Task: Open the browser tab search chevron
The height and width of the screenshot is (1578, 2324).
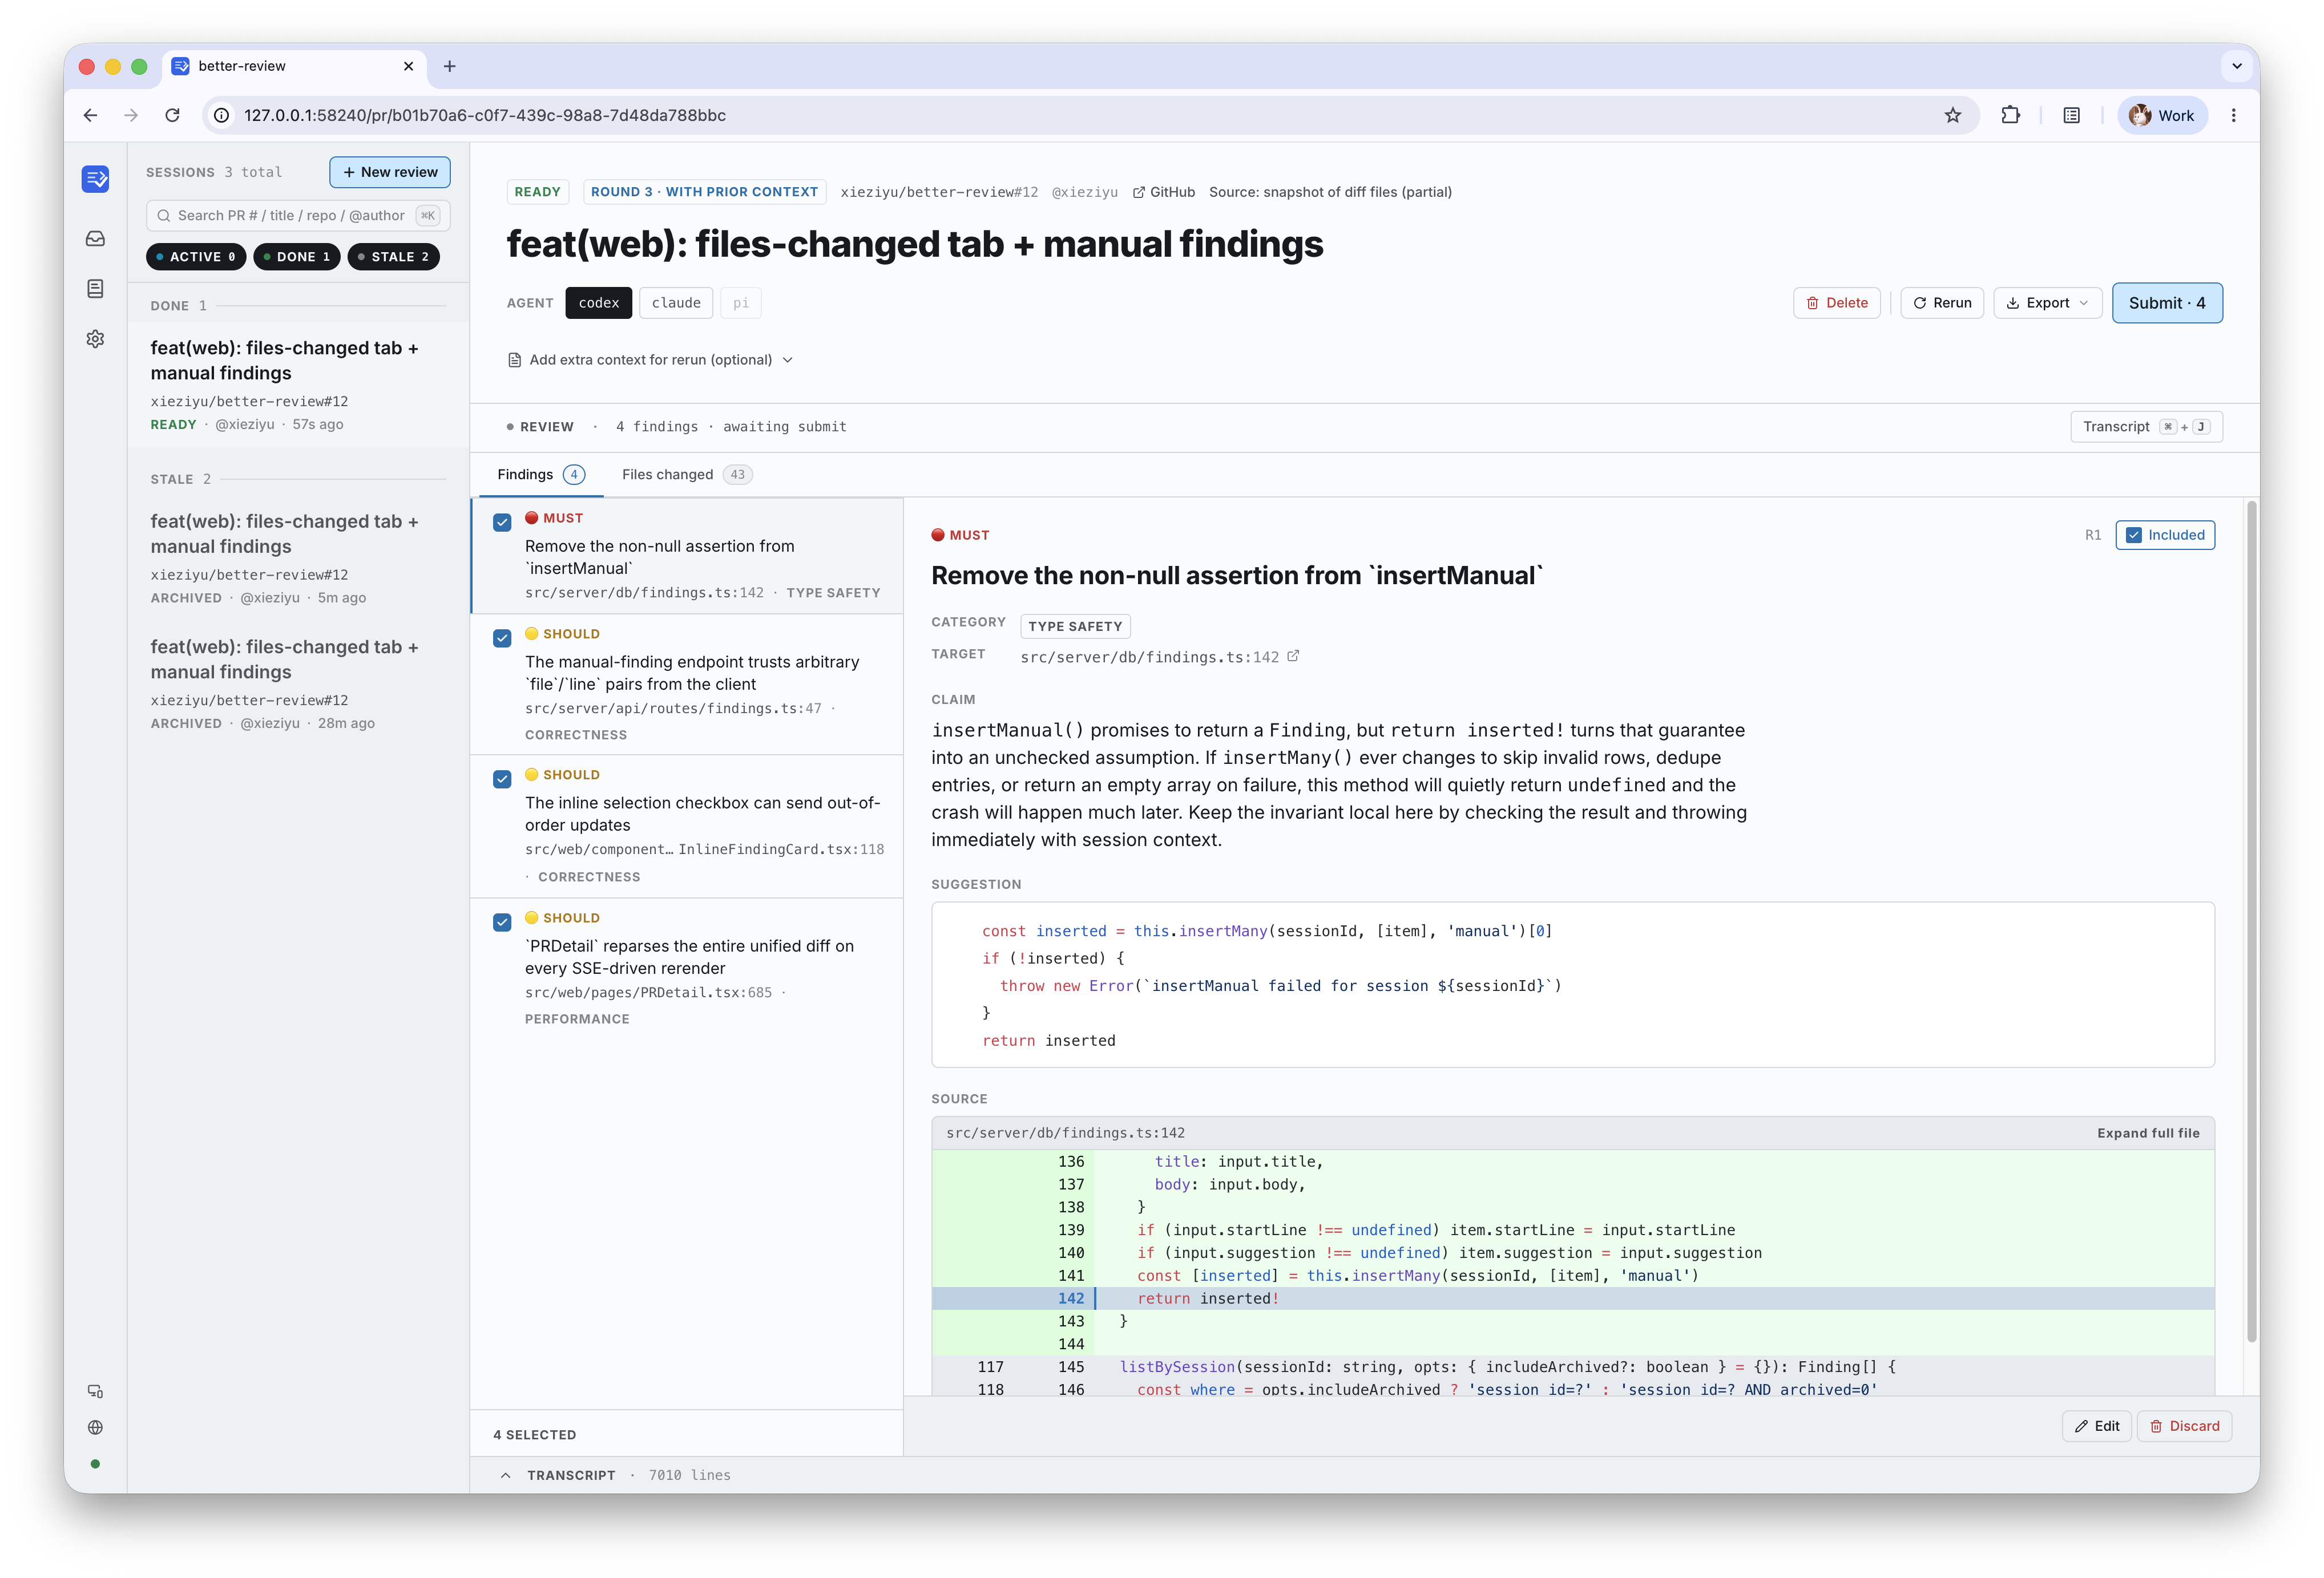Action: pyautogui.click(x=2237, y=66)
